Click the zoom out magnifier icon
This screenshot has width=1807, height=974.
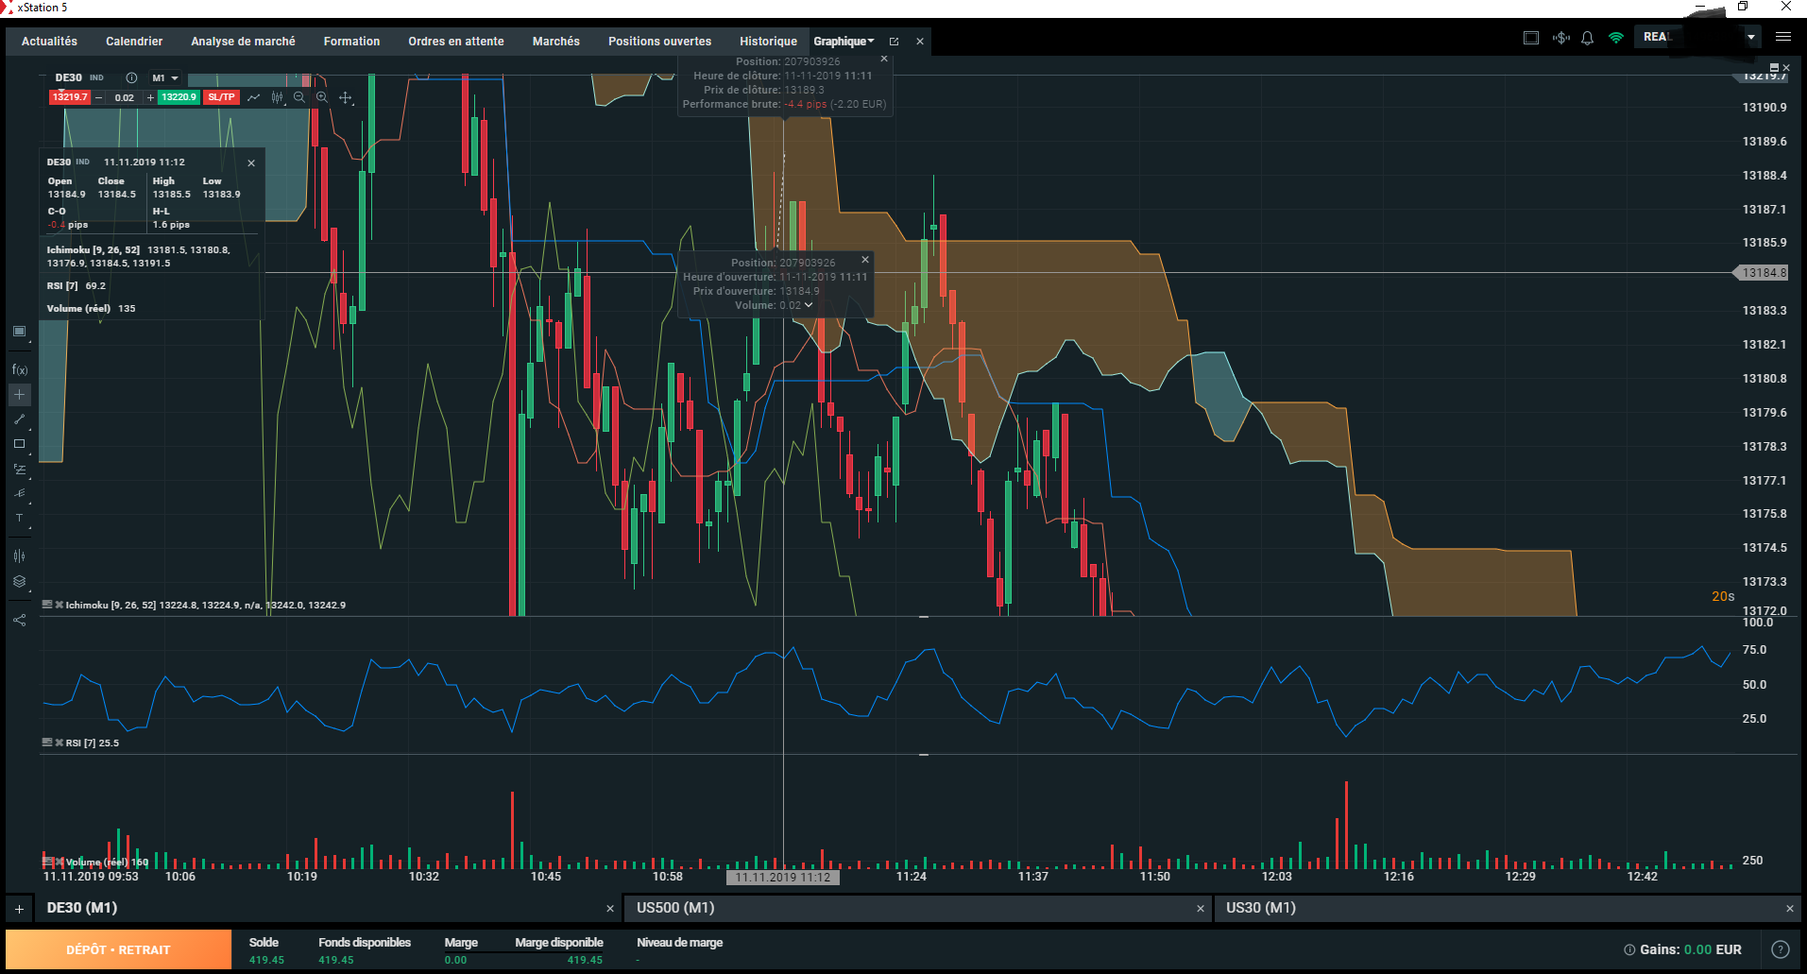point(299,97)
